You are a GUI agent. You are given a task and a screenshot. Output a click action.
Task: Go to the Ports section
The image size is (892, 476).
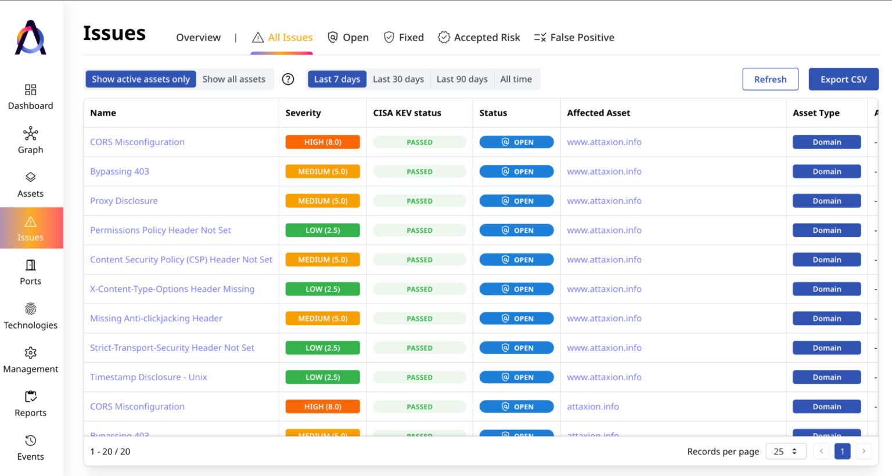[30, 272]
